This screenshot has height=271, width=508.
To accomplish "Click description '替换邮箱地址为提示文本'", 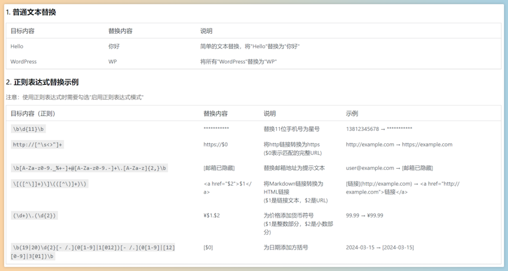I will pyautogui.click(x=294, y=168).
